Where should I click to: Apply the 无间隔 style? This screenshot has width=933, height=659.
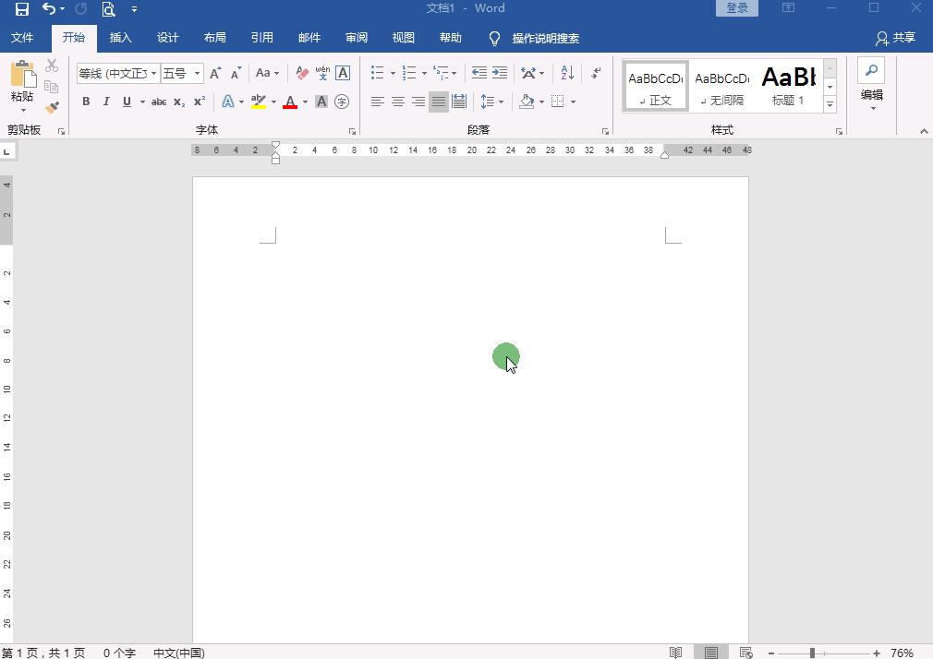721,86
